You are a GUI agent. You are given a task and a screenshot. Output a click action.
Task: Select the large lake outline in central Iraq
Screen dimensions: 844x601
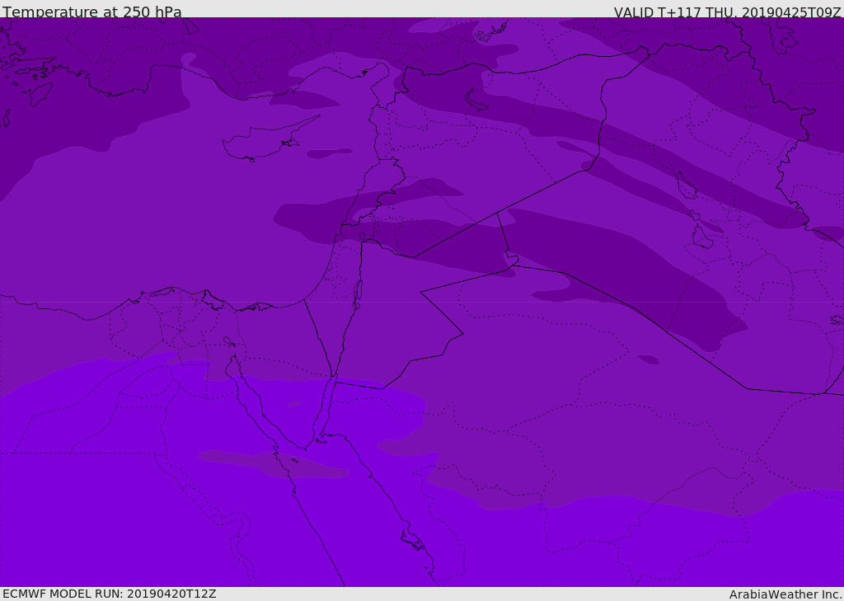pyautogui.click(x=701, y=237)
